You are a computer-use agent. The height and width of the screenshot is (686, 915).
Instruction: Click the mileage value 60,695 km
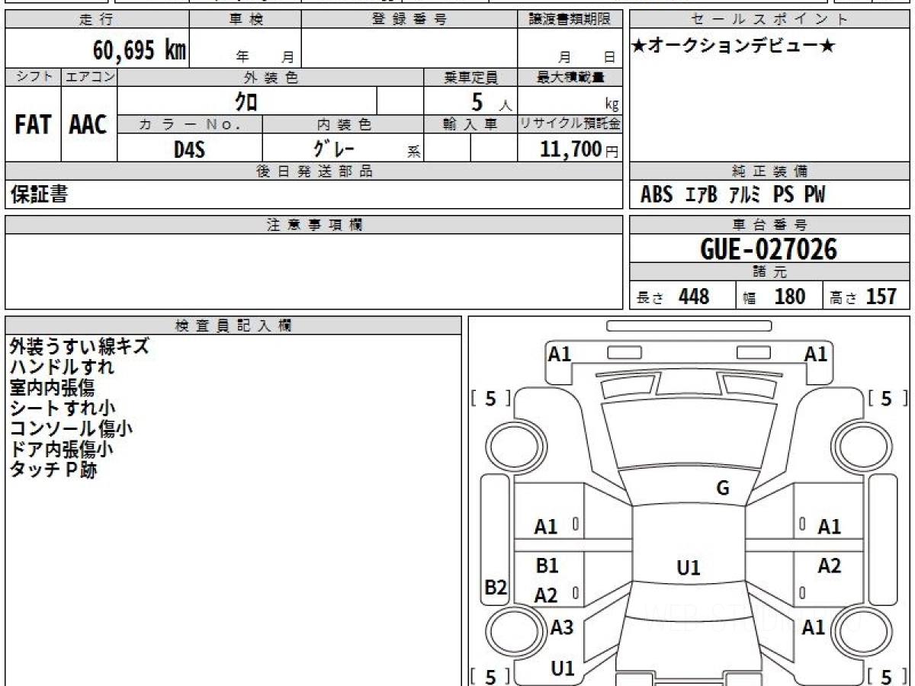pos(140,50)
